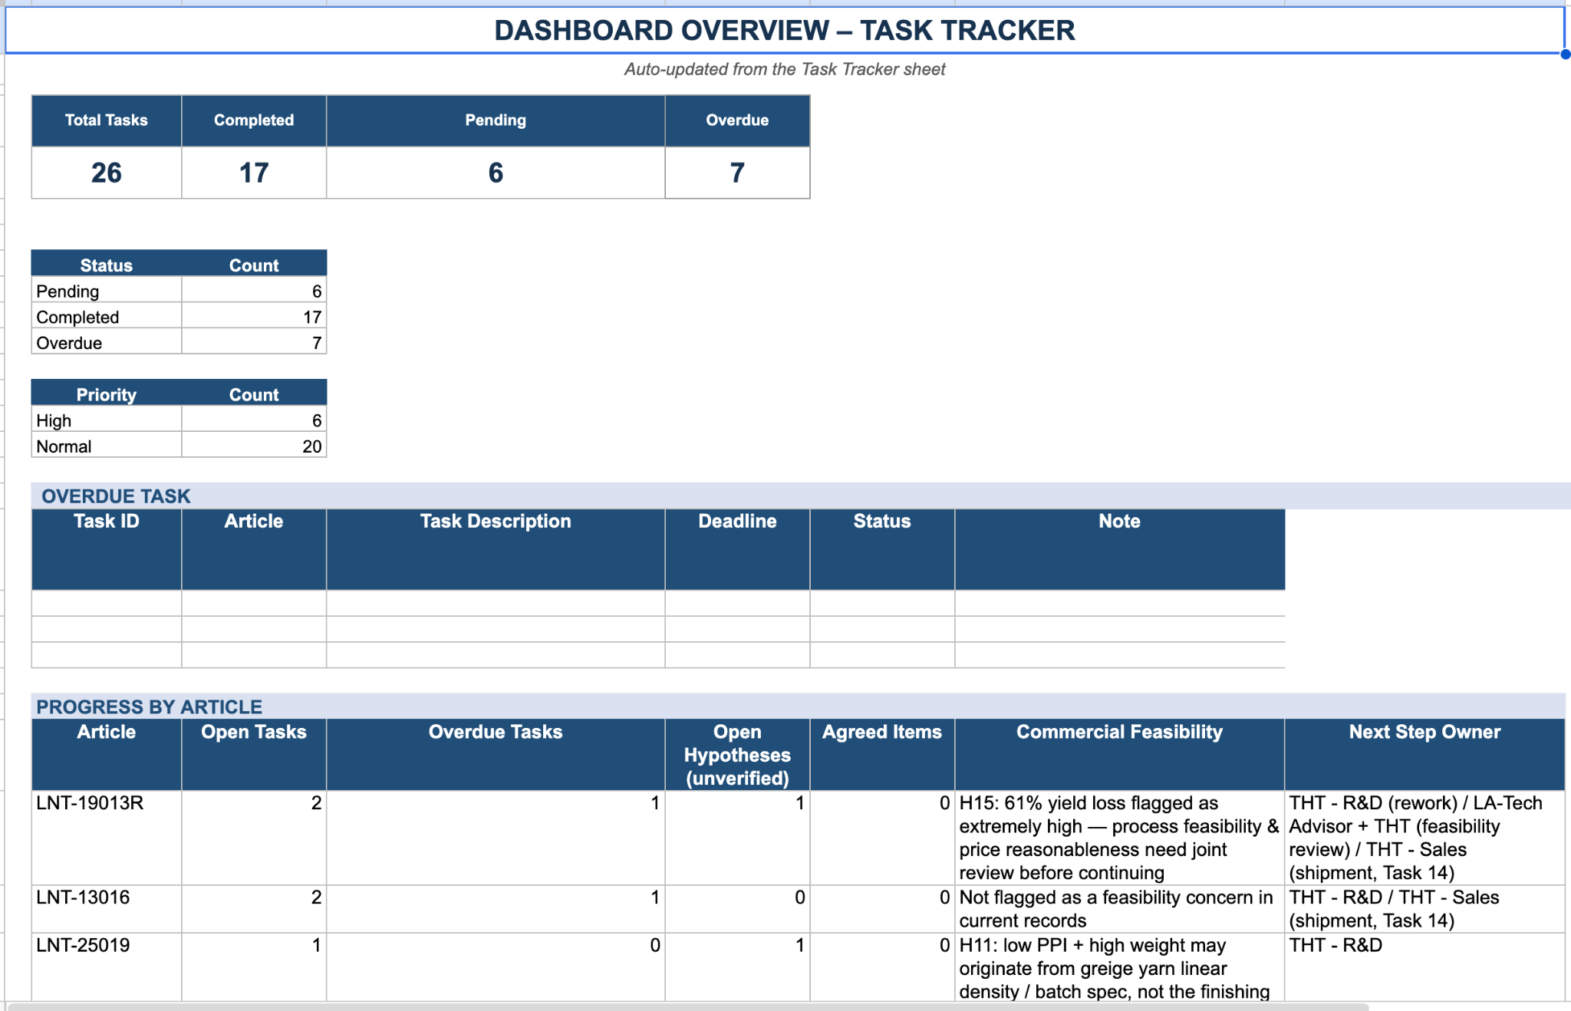Click the 'THT - R&D (rework) / LA-Tech Advisor' owner cell

tap(1425, 838)
